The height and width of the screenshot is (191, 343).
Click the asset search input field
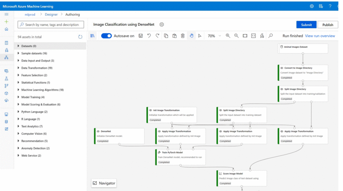click(x=51, y=24)
